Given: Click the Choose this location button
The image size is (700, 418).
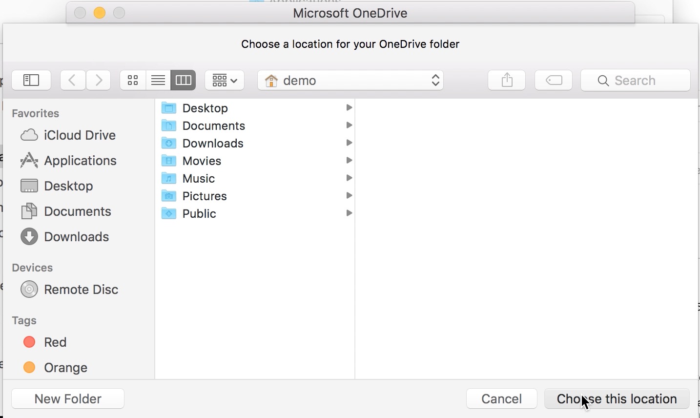Looking at the screenshot, I should 617,399.
